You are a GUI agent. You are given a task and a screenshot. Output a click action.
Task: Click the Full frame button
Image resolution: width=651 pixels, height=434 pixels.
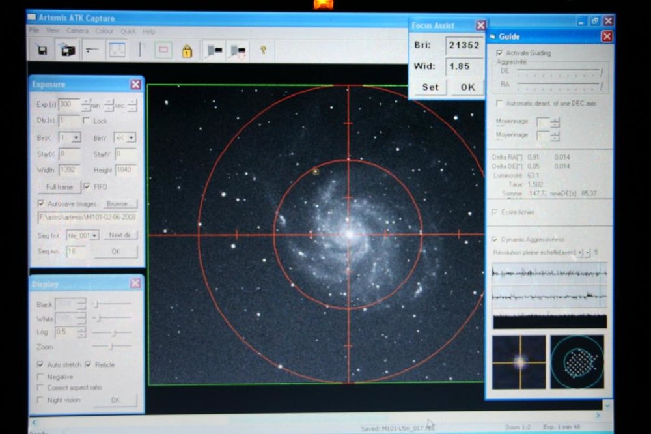click(59, 187)
